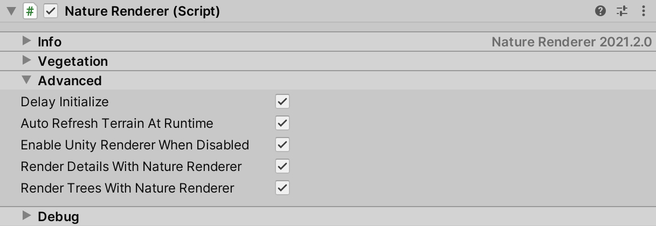The height and width of the screenshot is (226, 656).
Task: Toggle Render Trees With Nature Renderer
Action: coord(282,188)
